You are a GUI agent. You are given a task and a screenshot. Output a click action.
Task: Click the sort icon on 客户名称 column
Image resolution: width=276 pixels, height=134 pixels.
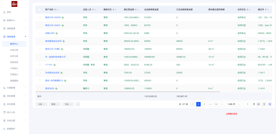pos(55,9)
